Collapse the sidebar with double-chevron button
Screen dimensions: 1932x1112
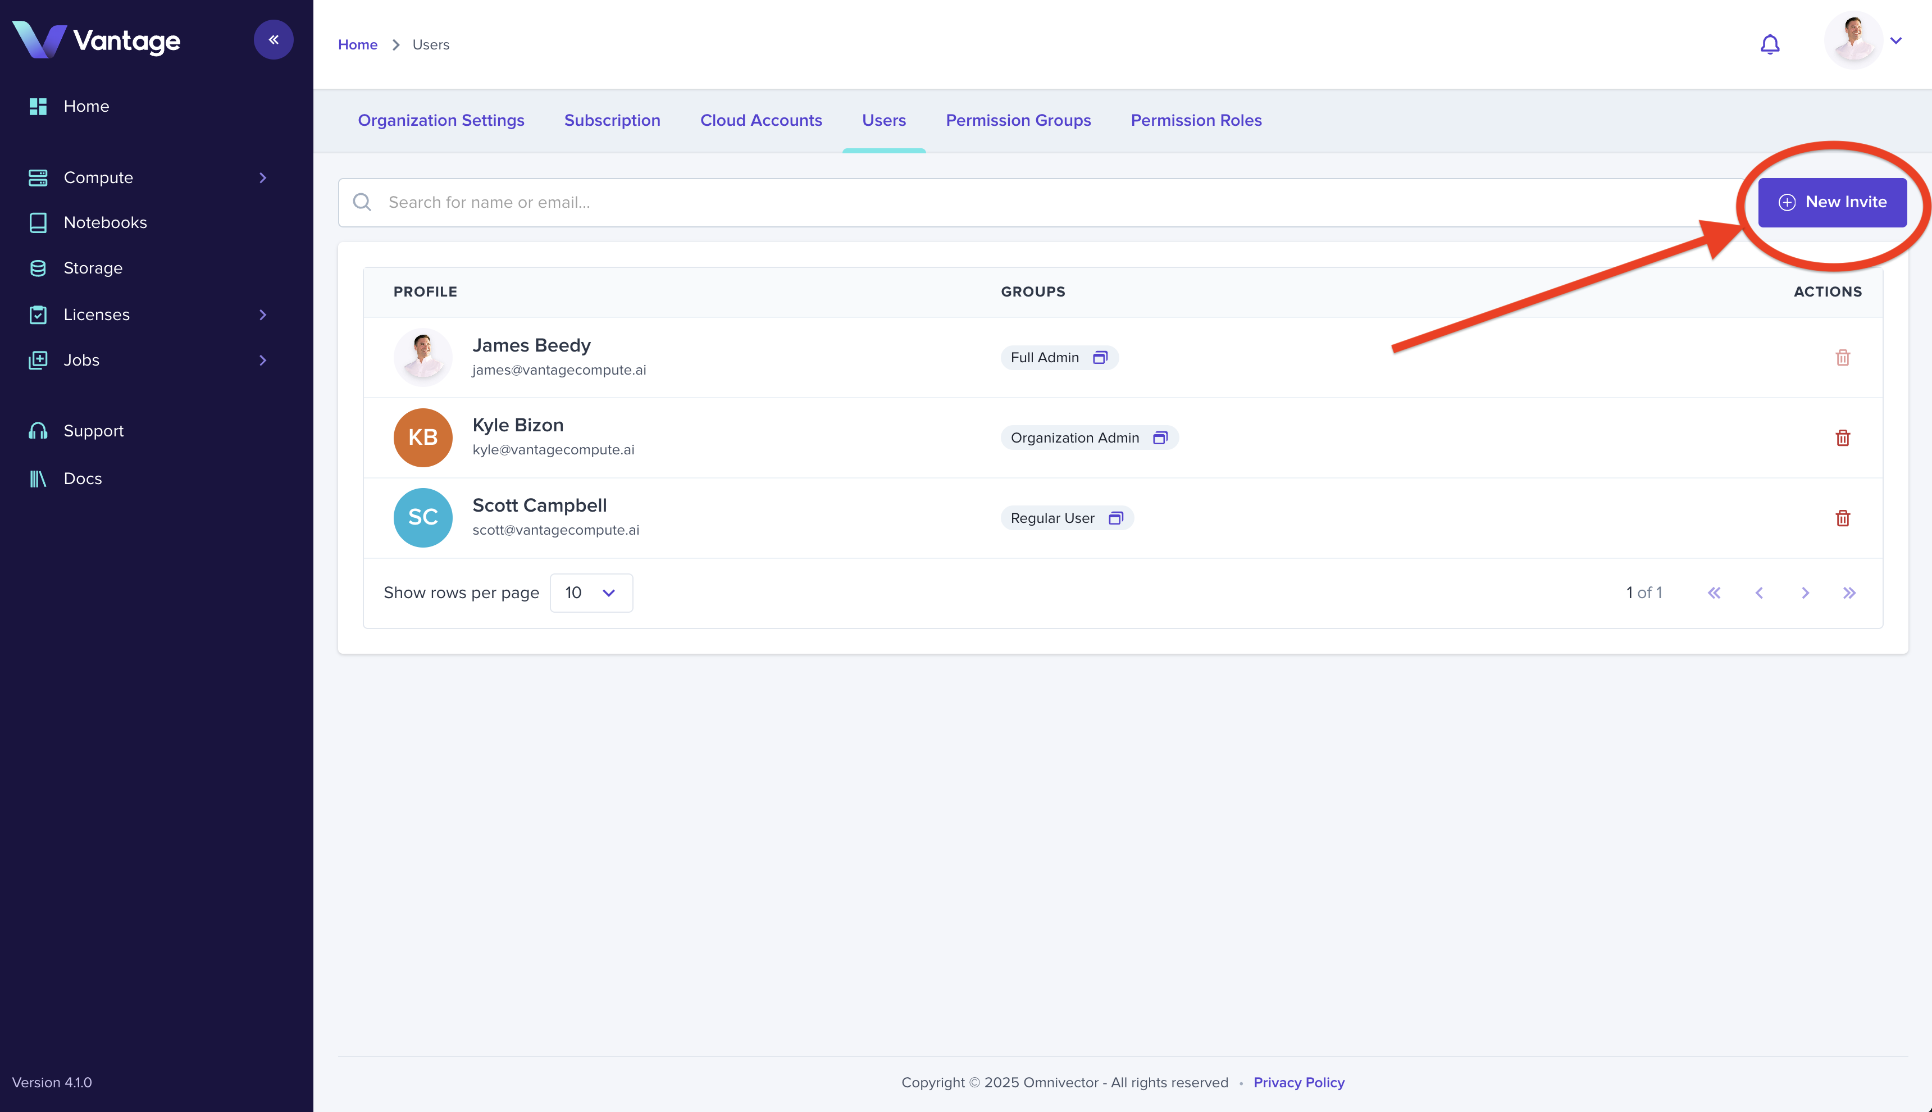[274, 40]
